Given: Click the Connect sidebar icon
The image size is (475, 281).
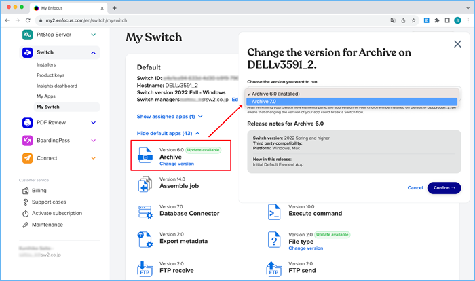Looking at the screenshot, I should [27, 158].
